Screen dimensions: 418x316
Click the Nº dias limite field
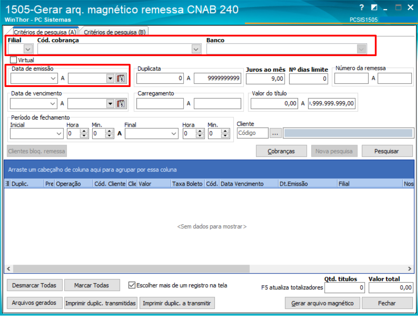(x=308, y=79)
